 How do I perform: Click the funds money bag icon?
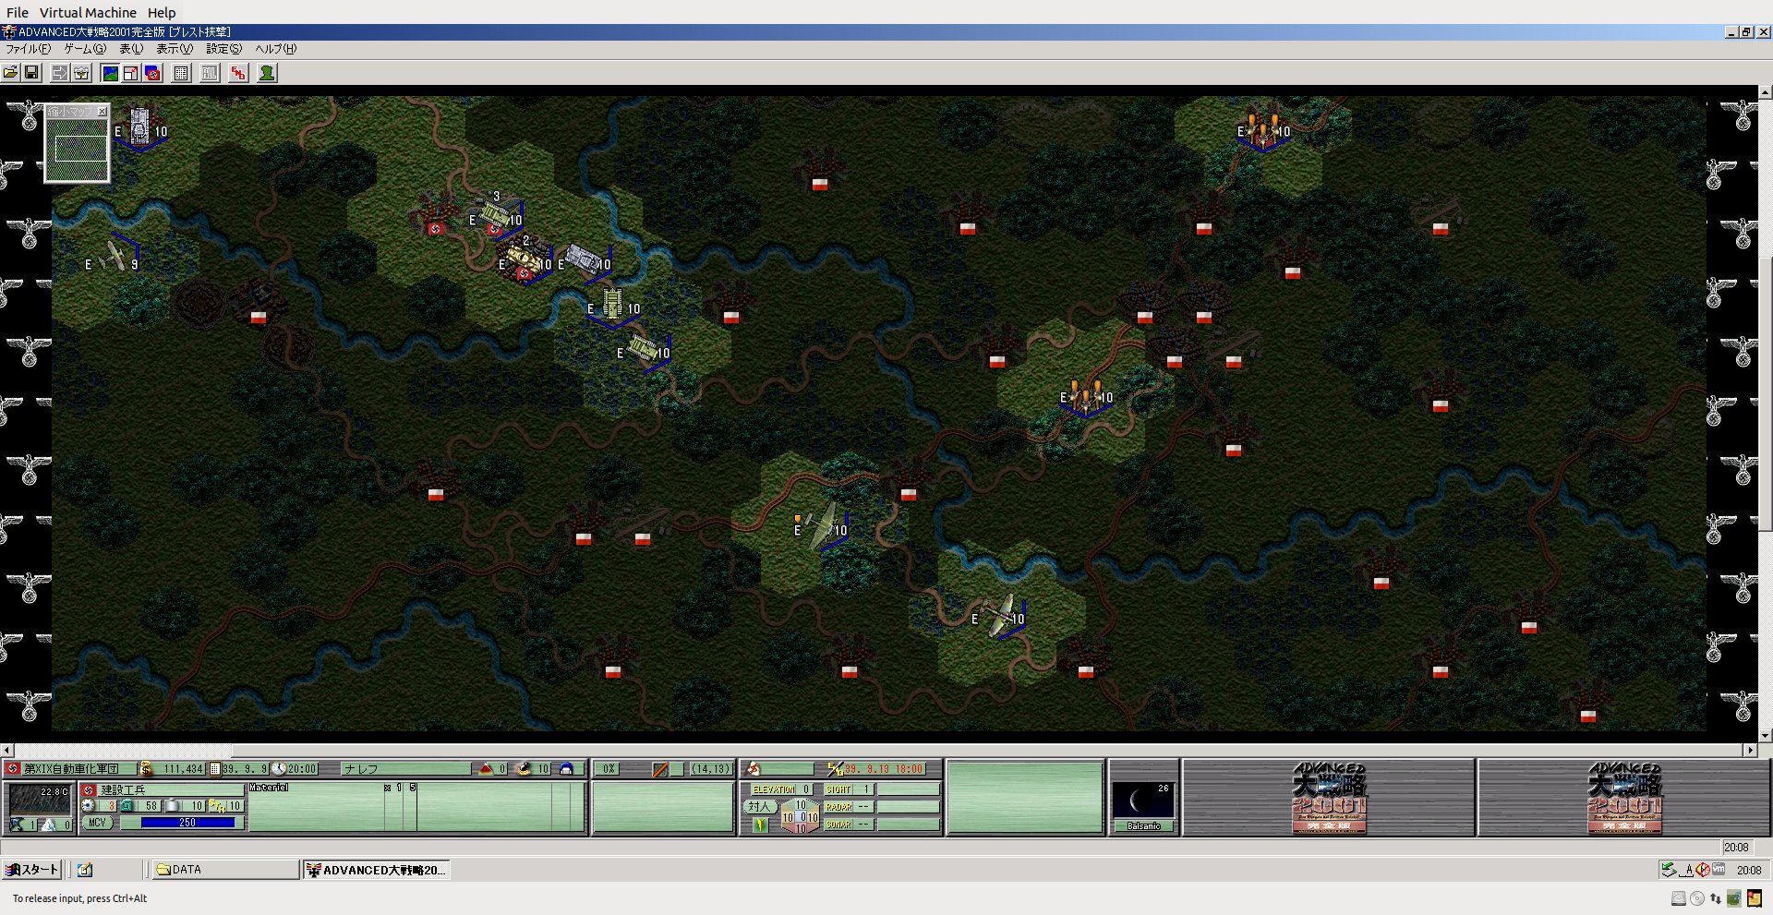[145, 768]
